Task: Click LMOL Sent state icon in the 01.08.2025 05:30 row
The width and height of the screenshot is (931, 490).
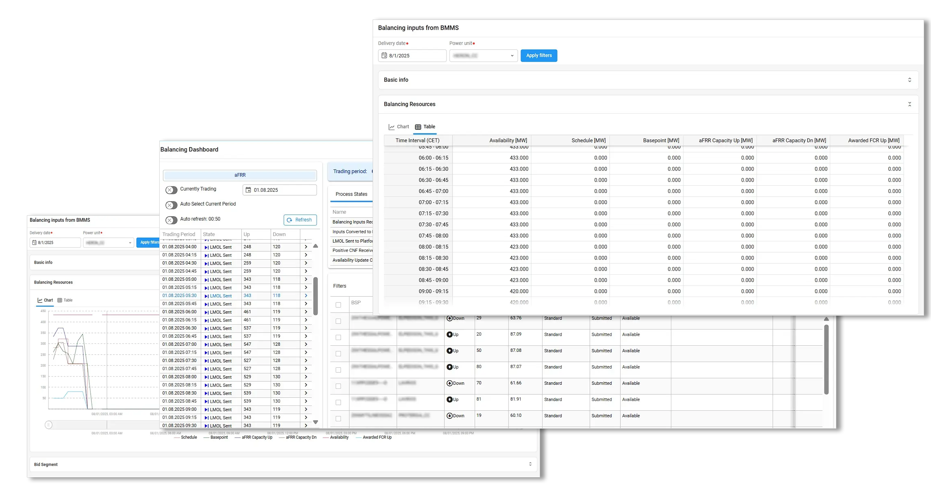Action: click(x=206, y=296)
